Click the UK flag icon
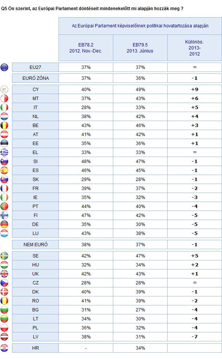The height and width of the screenshot is (359, 222). 4,274
